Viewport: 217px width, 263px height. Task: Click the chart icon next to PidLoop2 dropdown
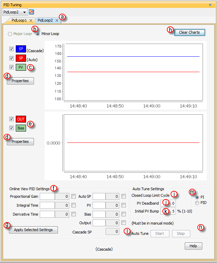point(31,12)
